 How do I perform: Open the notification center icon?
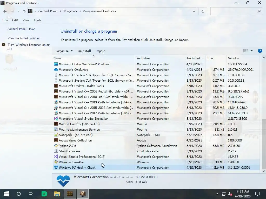[257, 194]
